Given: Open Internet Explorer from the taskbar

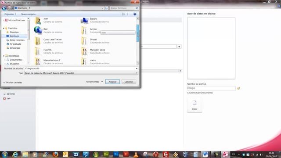Looking at the screenshot, I should (x=15, y=154).
